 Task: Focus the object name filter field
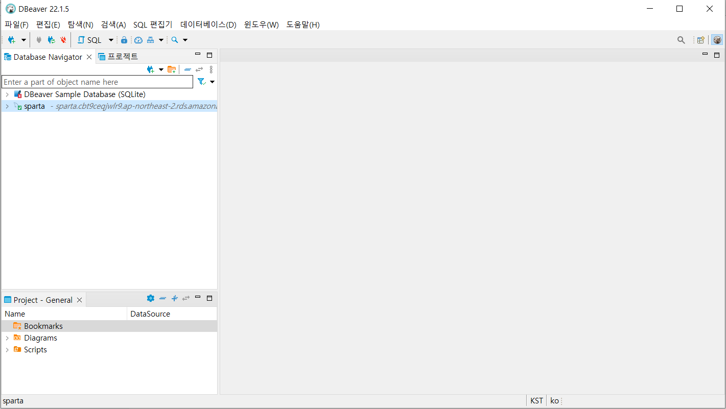pos(98,82)
